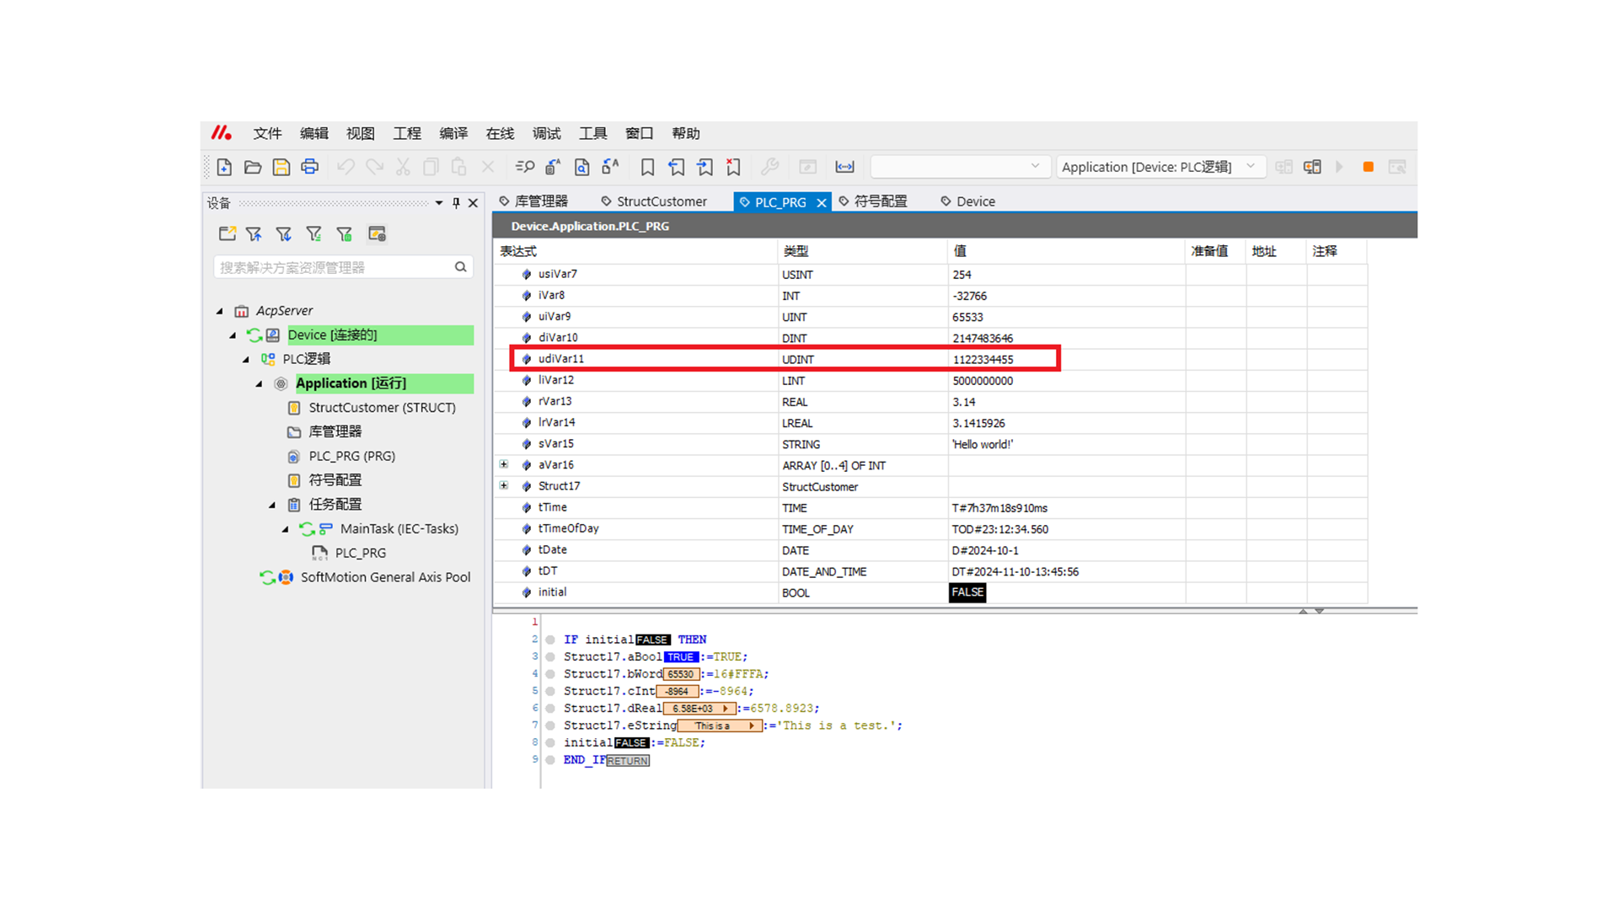
Task: Collapse the 任务配置 tree node
Action: 272,505
